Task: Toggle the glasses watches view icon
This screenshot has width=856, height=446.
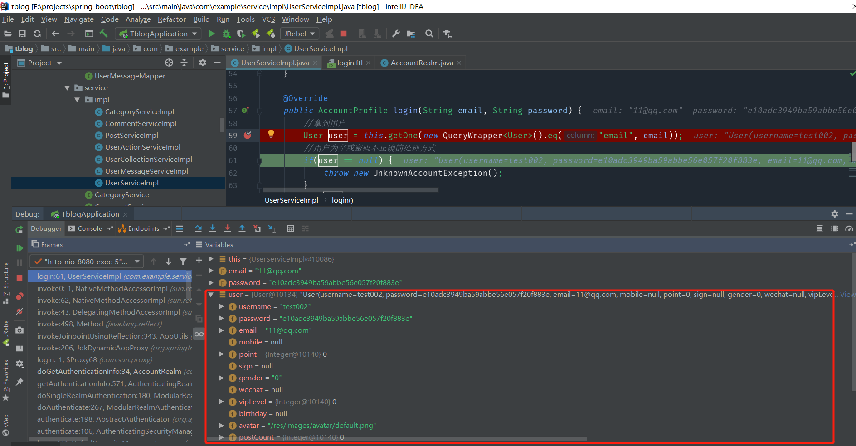Action: click(x=199, y=334)
